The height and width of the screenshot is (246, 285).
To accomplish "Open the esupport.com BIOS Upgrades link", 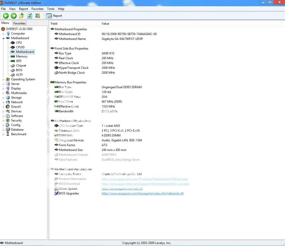I will [x=143, y=193].
